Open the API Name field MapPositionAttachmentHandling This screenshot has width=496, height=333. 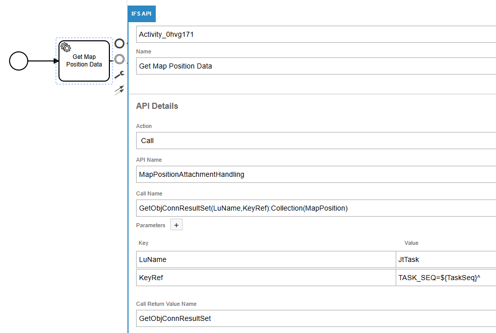(x=316, y=174)
